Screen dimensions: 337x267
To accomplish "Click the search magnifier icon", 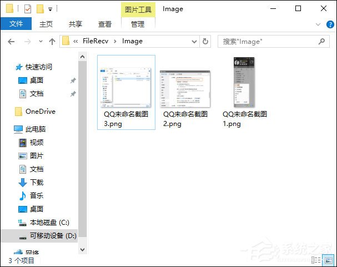I will point(321,41).
